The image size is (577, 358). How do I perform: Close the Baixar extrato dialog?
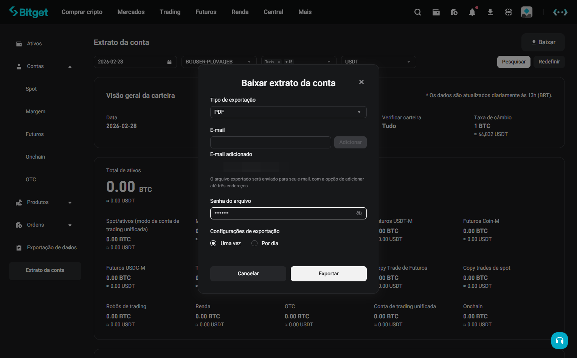[x=361, y=82]
